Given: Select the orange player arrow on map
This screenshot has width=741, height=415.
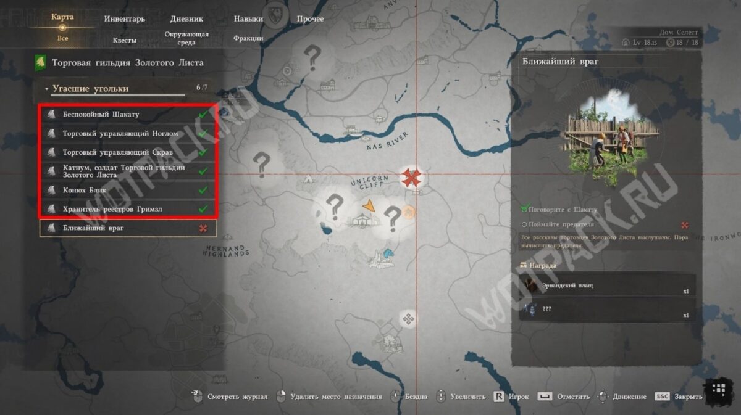Looking at the screenshot, I should pos(369,206).
